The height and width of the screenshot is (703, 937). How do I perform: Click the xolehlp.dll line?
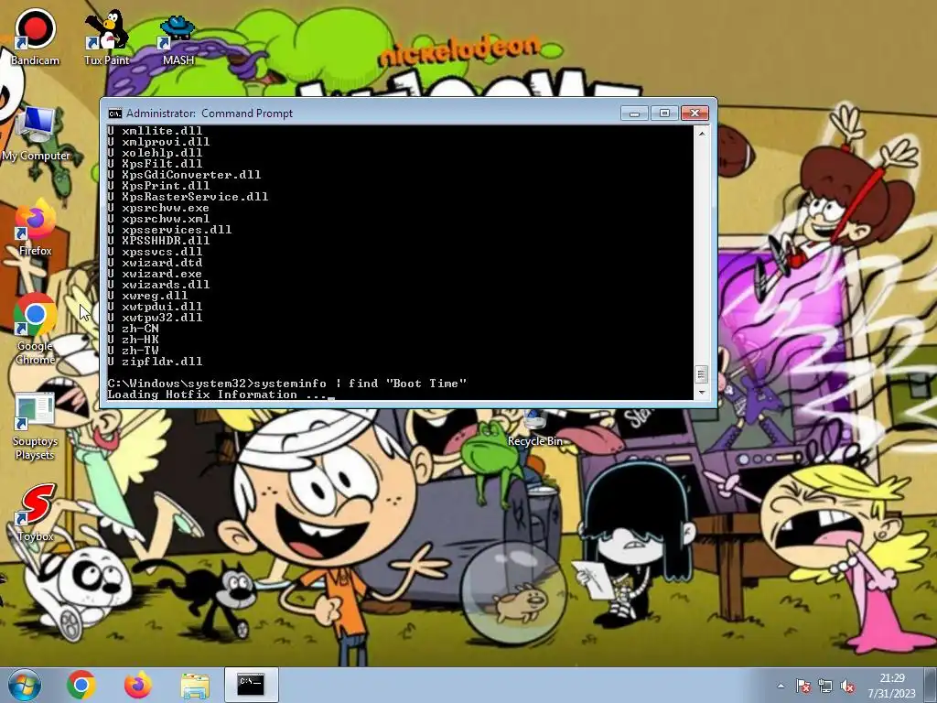(x=156, y=153)
